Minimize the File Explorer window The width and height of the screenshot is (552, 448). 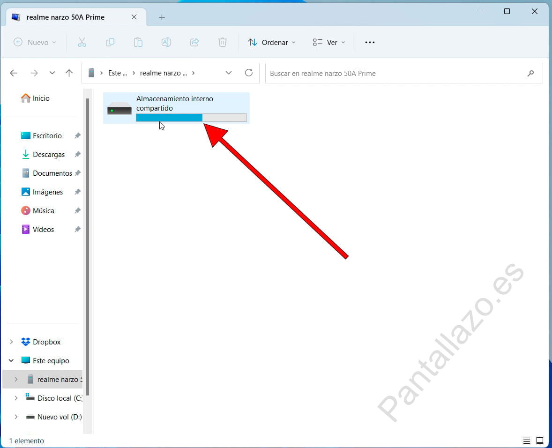(x=479, y=11)
